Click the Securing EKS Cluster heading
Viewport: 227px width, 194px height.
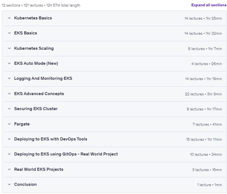[x=36, y=109]
